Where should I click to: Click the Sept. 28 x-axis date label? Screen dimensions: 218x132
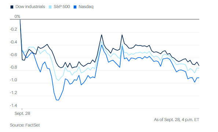click(x=22, y=113)
